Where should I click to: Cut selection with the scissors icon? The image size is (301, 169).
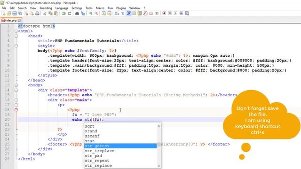click(x=45, y=14)
